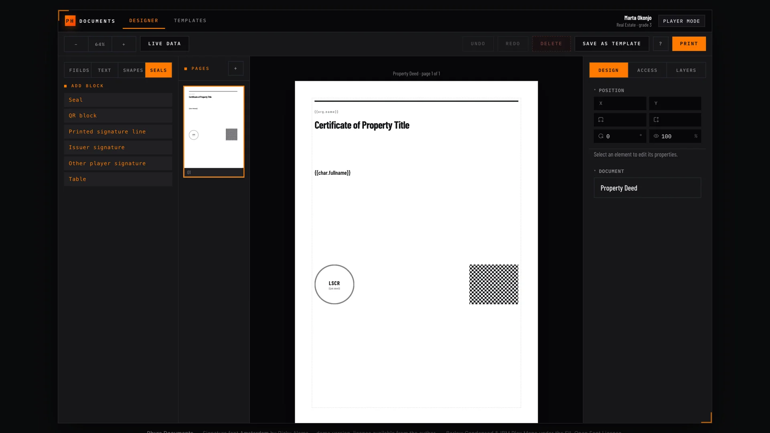770x433 pixels.
Task: Select the LSCR seal on the canvas
Action: point(334,284)
